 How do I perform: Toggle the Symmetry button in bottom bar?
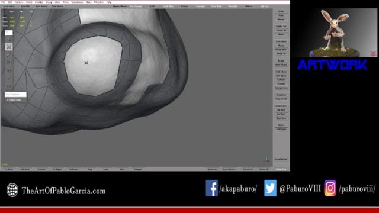(x=213, y=170)
